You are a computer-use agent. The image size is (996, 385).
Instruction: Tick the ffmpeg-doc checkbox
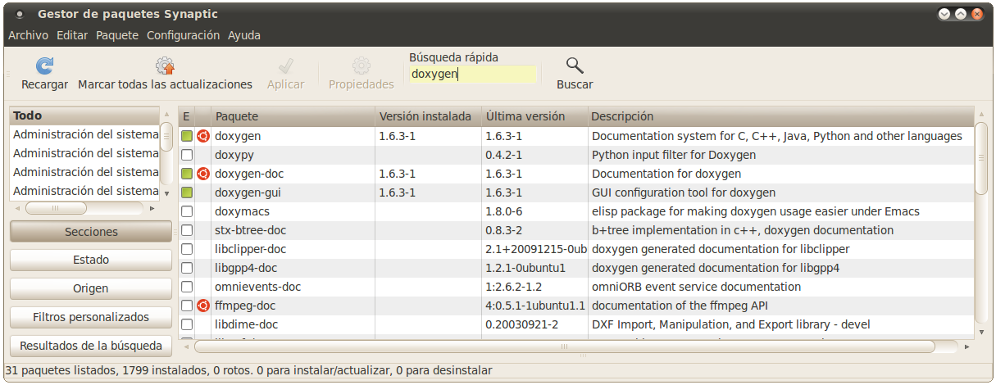187,306
